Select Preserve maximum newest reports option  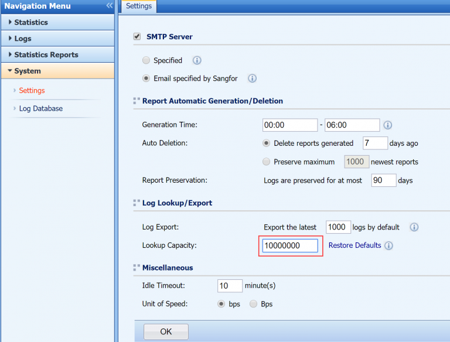click(x=267, y=162)
